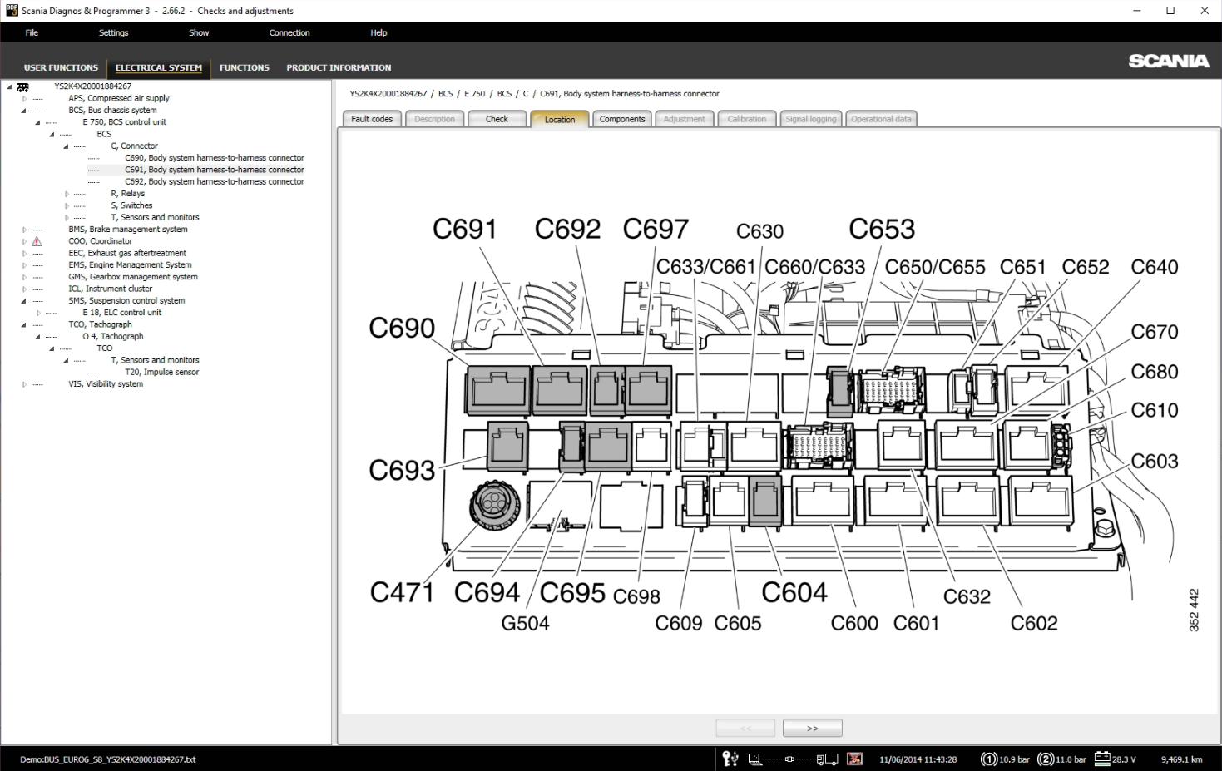Click the bus vehicle icon at the tree root

pos(22,86)
